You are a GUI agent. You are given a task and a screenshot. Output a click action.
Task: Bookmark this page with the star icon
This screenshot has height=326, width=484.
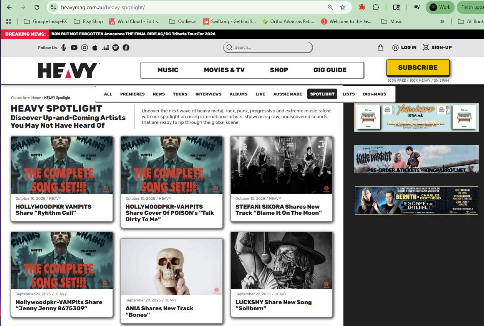tap(342, 7)
